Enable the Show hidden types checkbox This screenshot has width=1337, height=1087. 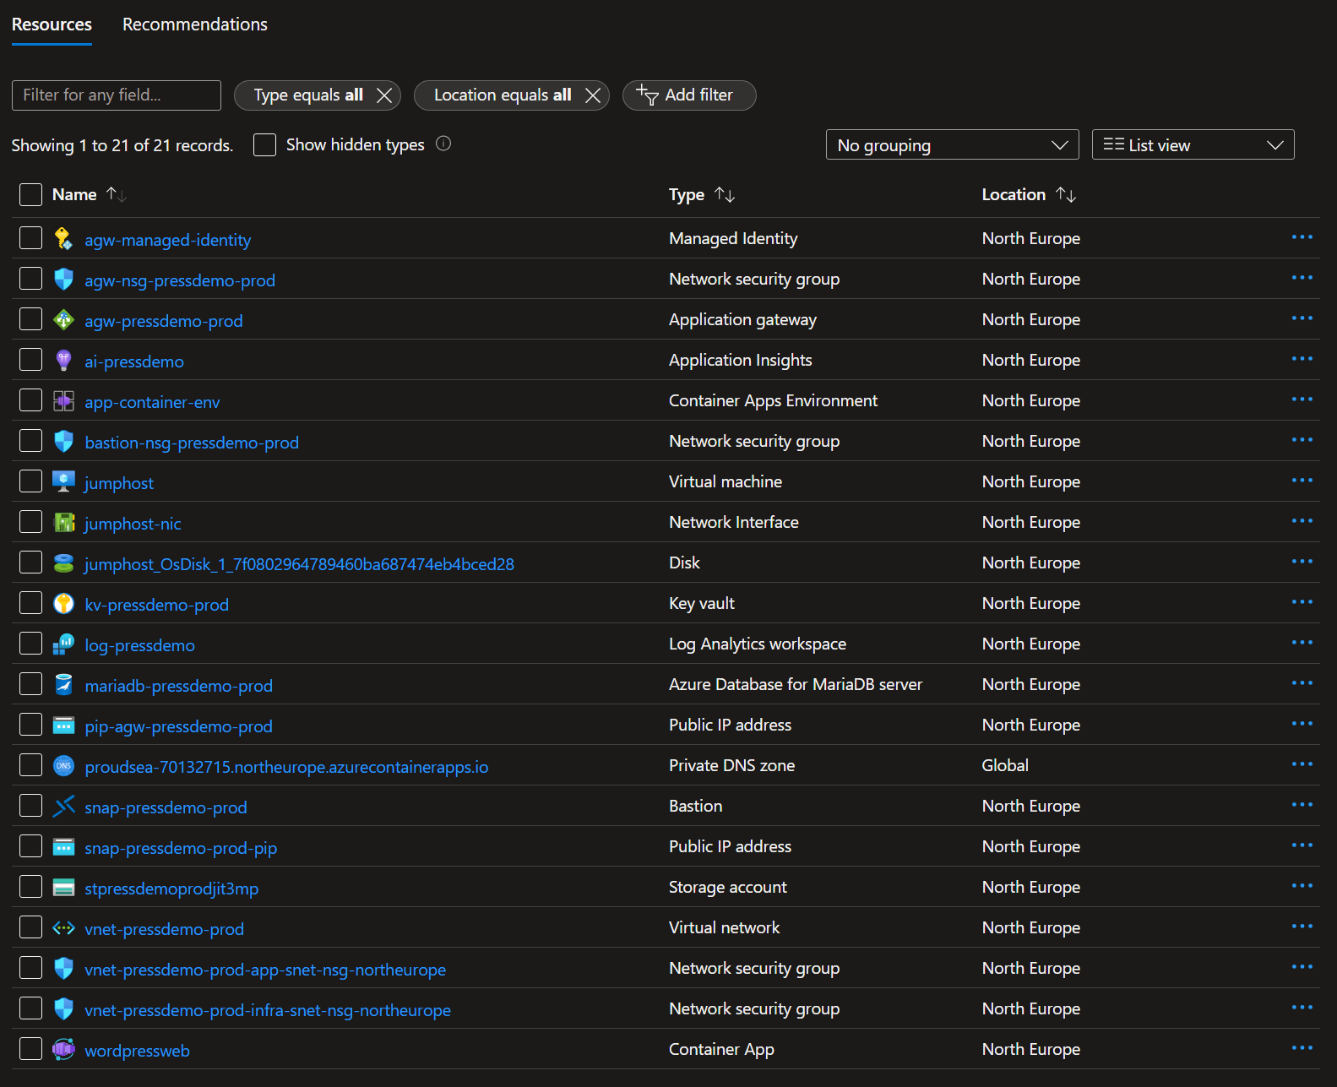pyautogui.click(x=264, y=144)
